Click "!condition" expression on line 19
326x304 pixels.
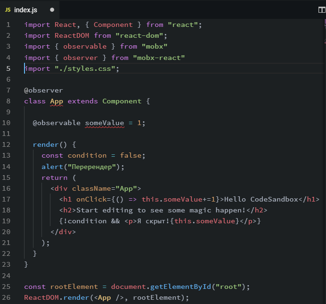[x=85, y=221]
